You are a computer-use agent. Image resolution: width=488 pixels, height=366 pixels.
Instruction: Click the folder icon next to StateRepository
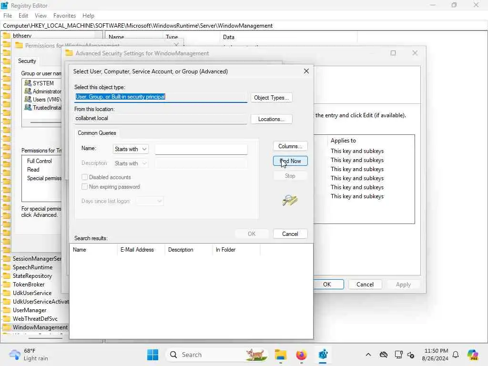tap(6, 276)
